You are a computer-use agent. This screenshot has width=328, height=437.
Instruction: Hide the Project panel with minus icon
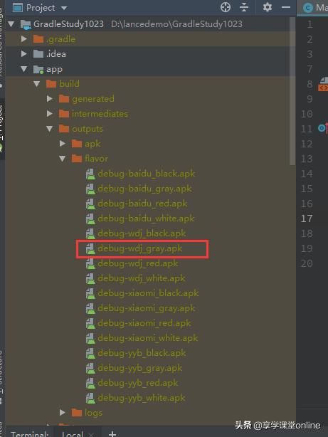click(286, 7)
